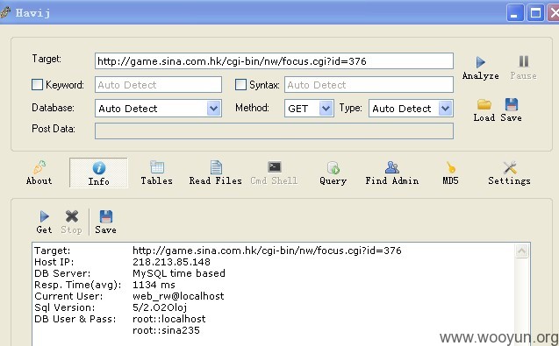Open the Find Admin section
559x346 pixels.
391,173
